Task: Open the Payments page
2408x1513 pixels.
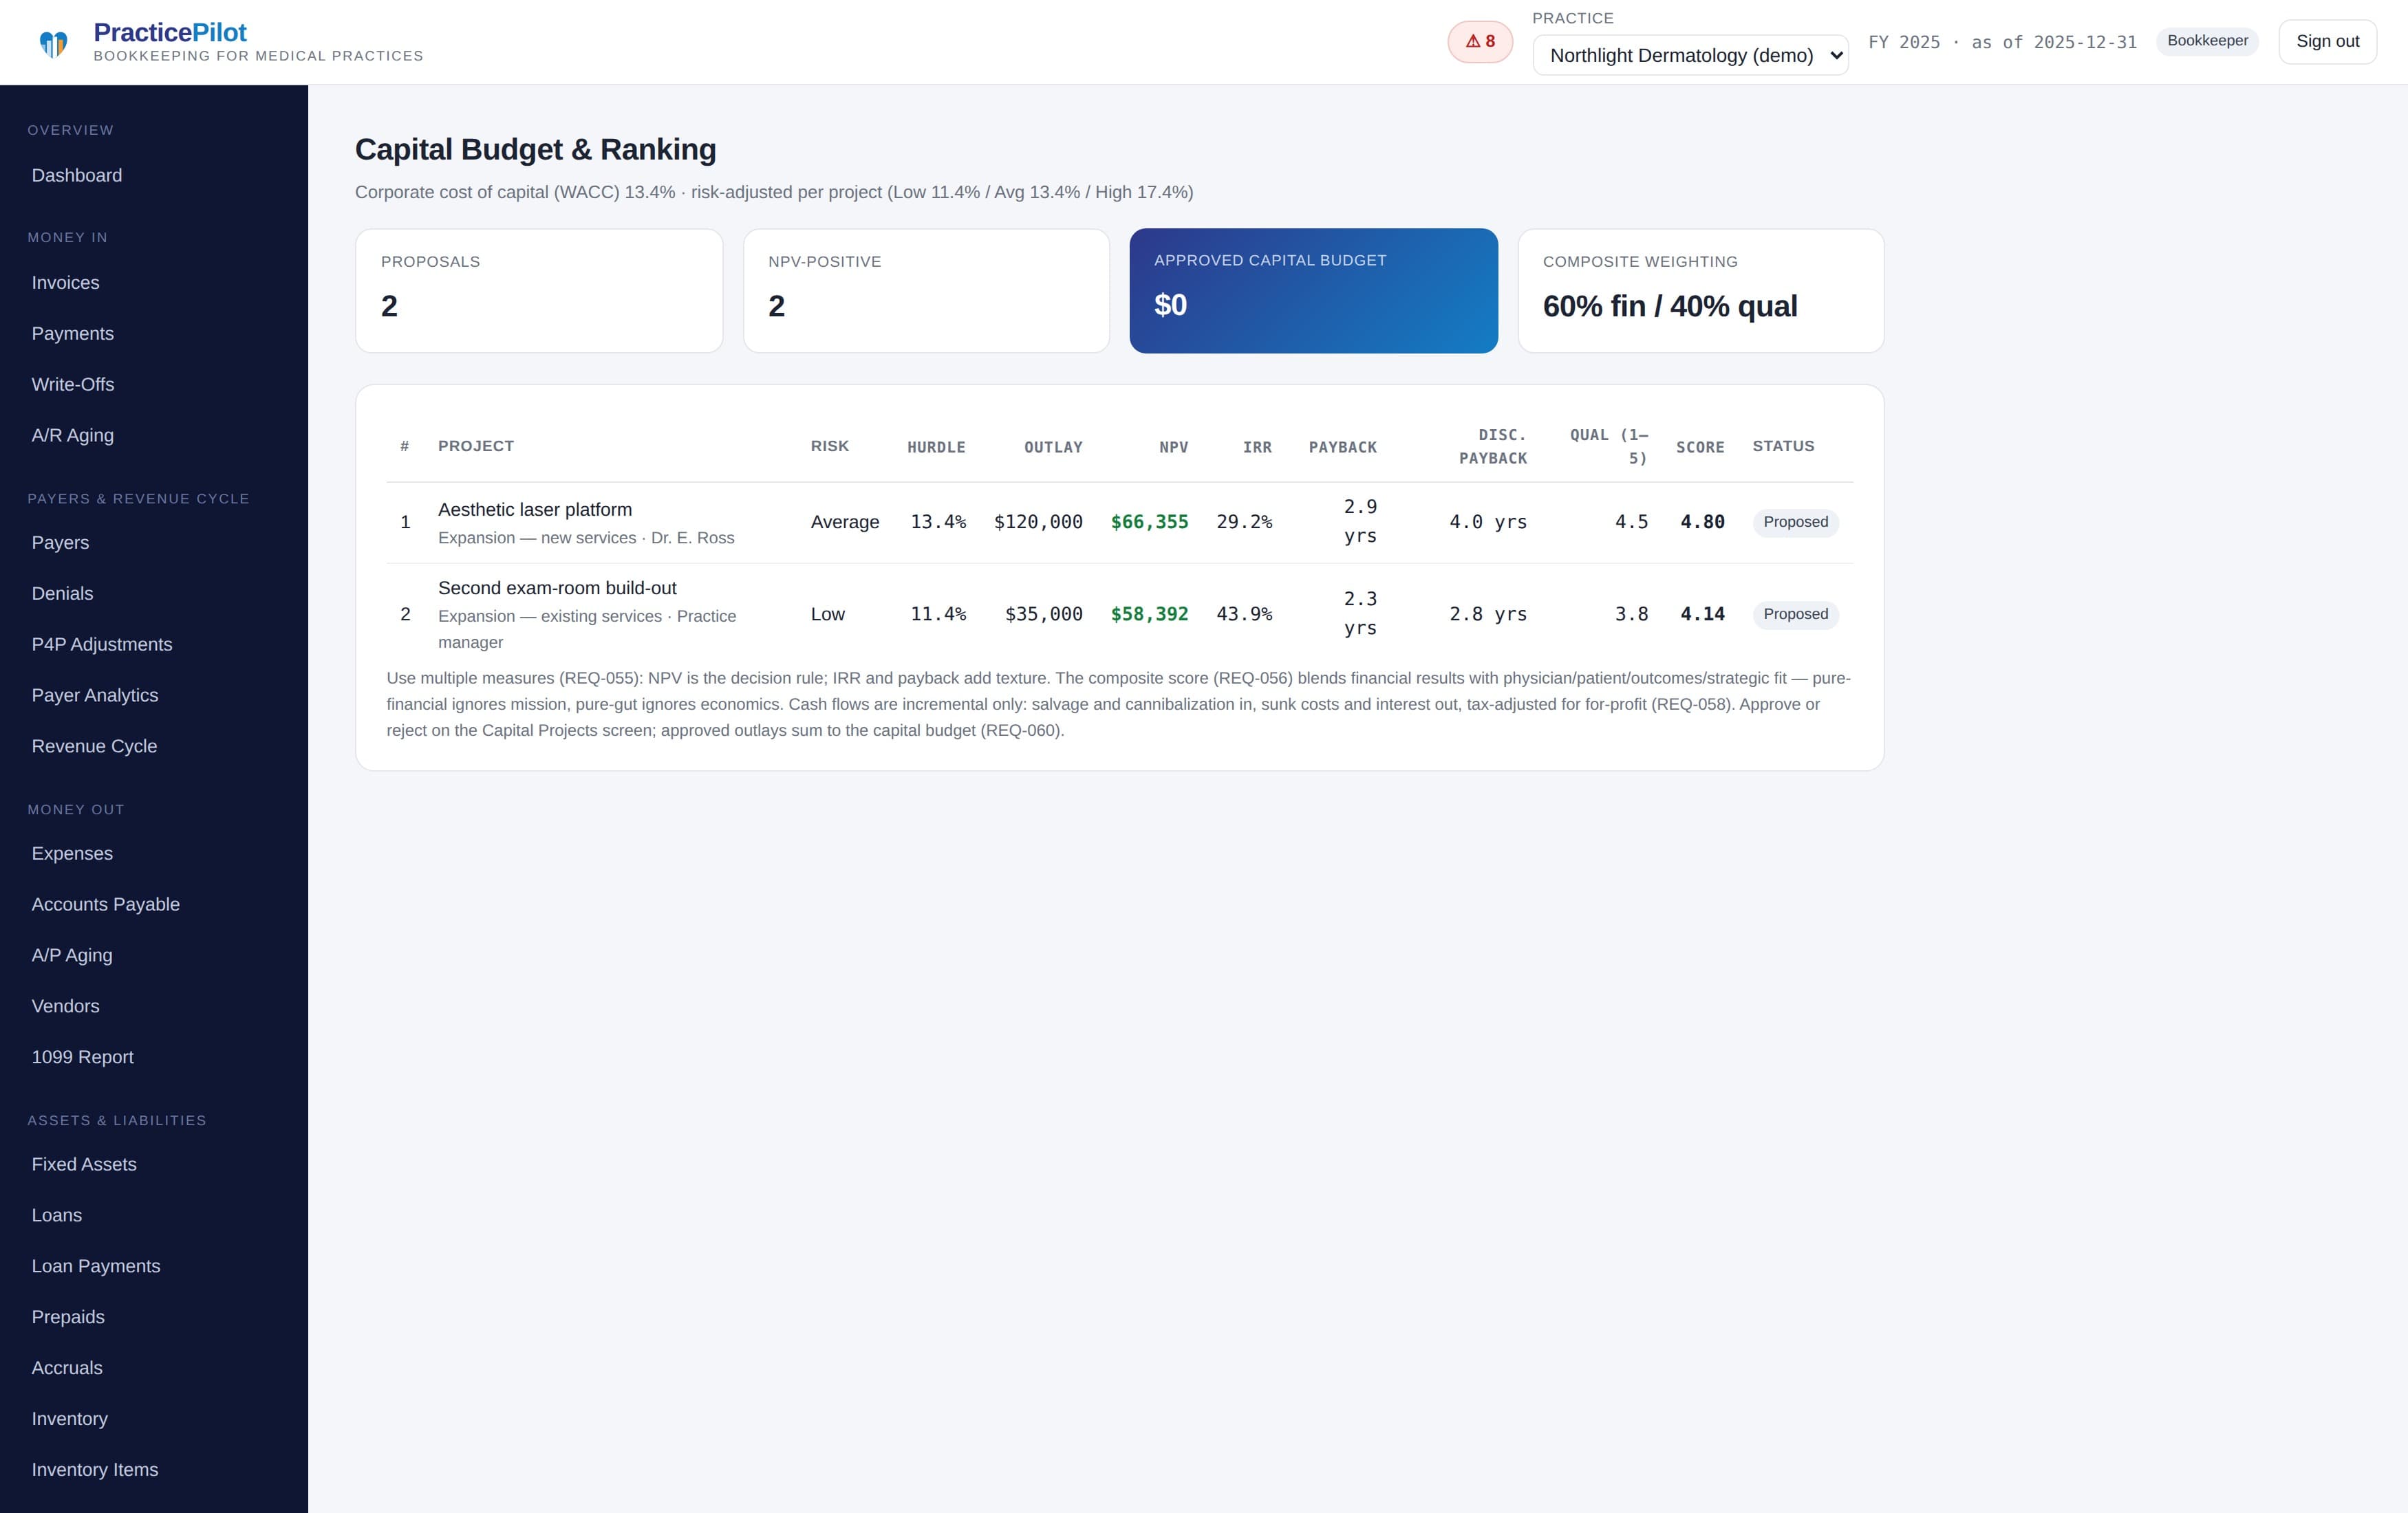Action: pos(73,334)
